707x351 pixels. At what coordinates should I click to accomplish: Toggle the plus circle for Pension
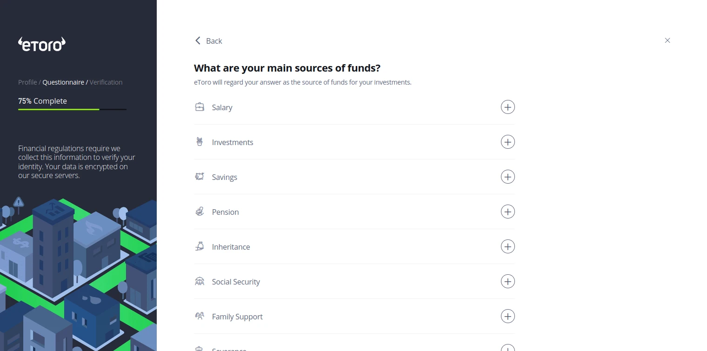507,212
